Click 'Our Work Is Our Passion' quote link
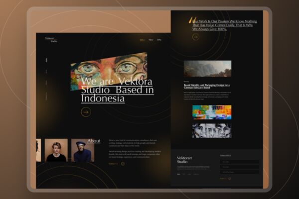This screenshot has height=199, width=299. tap(224, 25)
